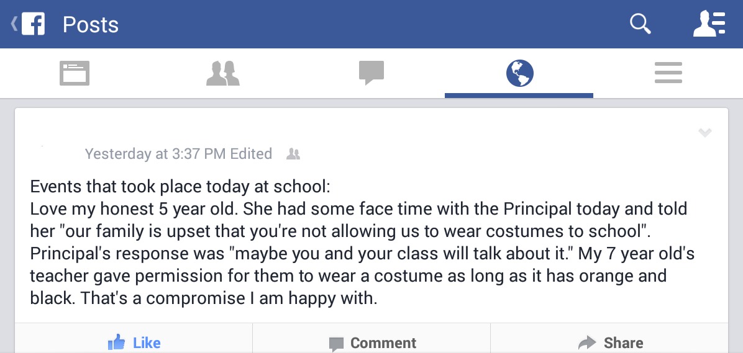The width and height of the screenshot is (743, 353).
Task: Click the comment speech bubble icon
Action: (x=336, y=343)
